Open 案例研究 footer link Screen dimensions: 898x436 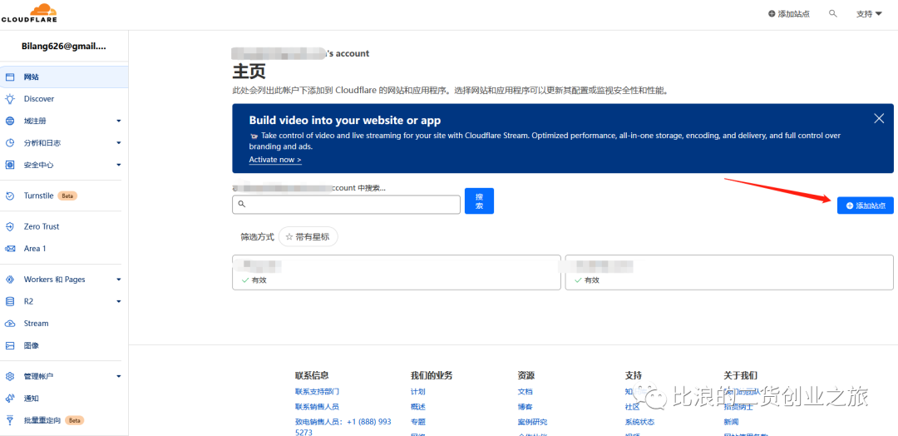[533, 422]
